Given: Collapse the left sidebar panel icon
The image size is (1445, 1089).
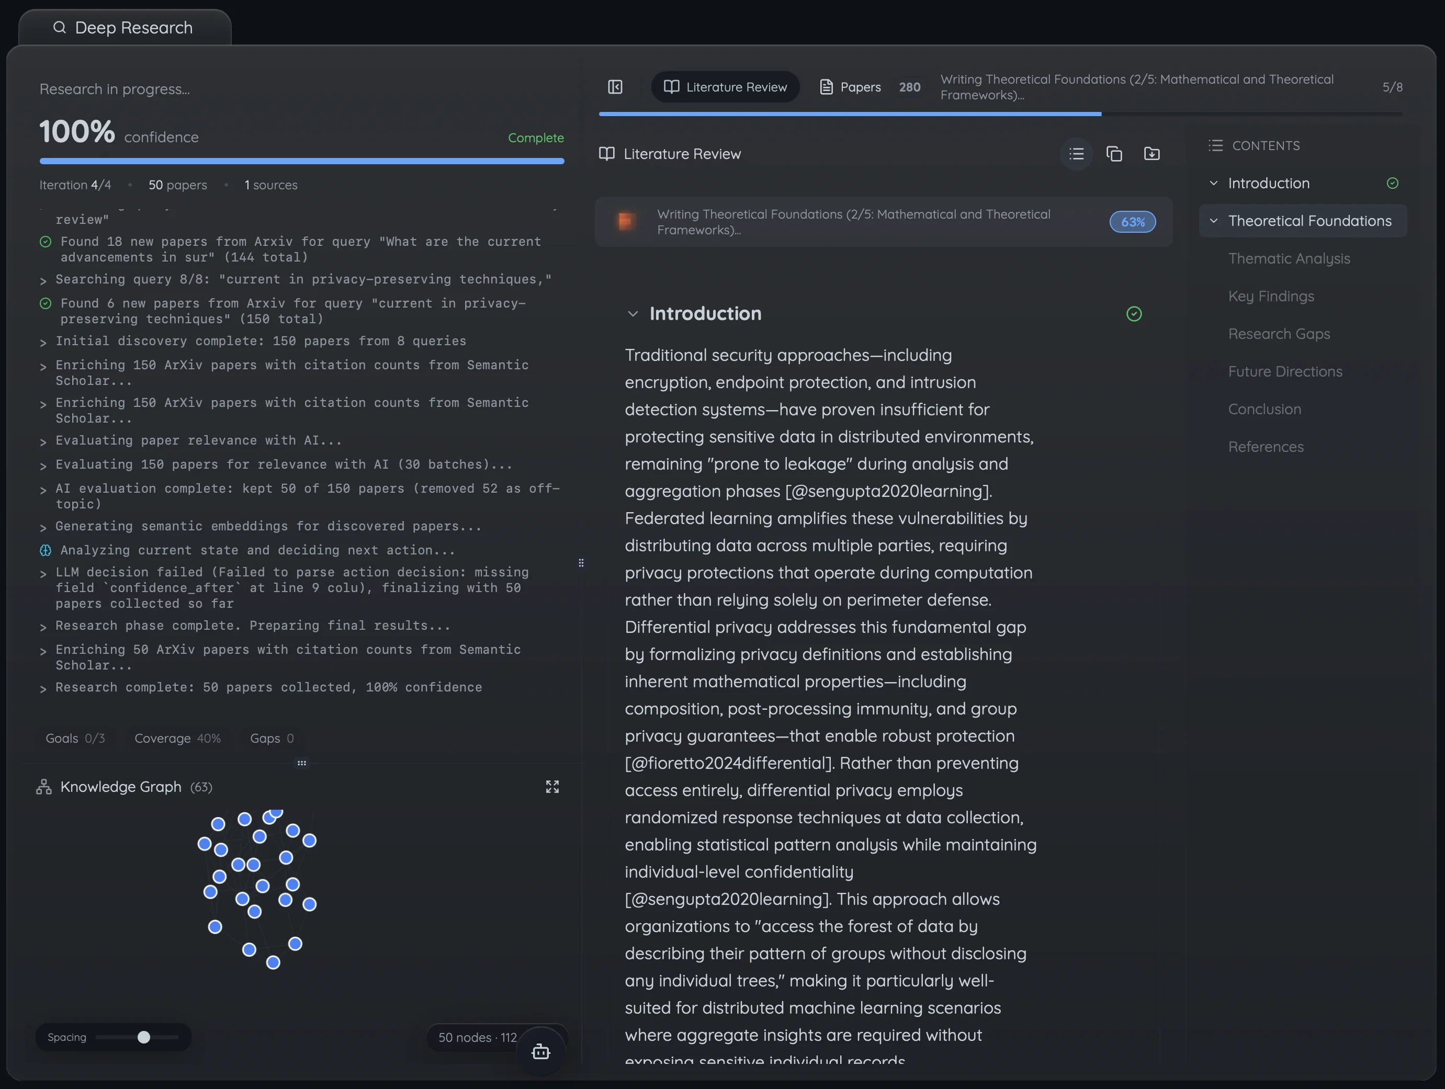Looking at the screenshot, I should [x=615, y=87].
